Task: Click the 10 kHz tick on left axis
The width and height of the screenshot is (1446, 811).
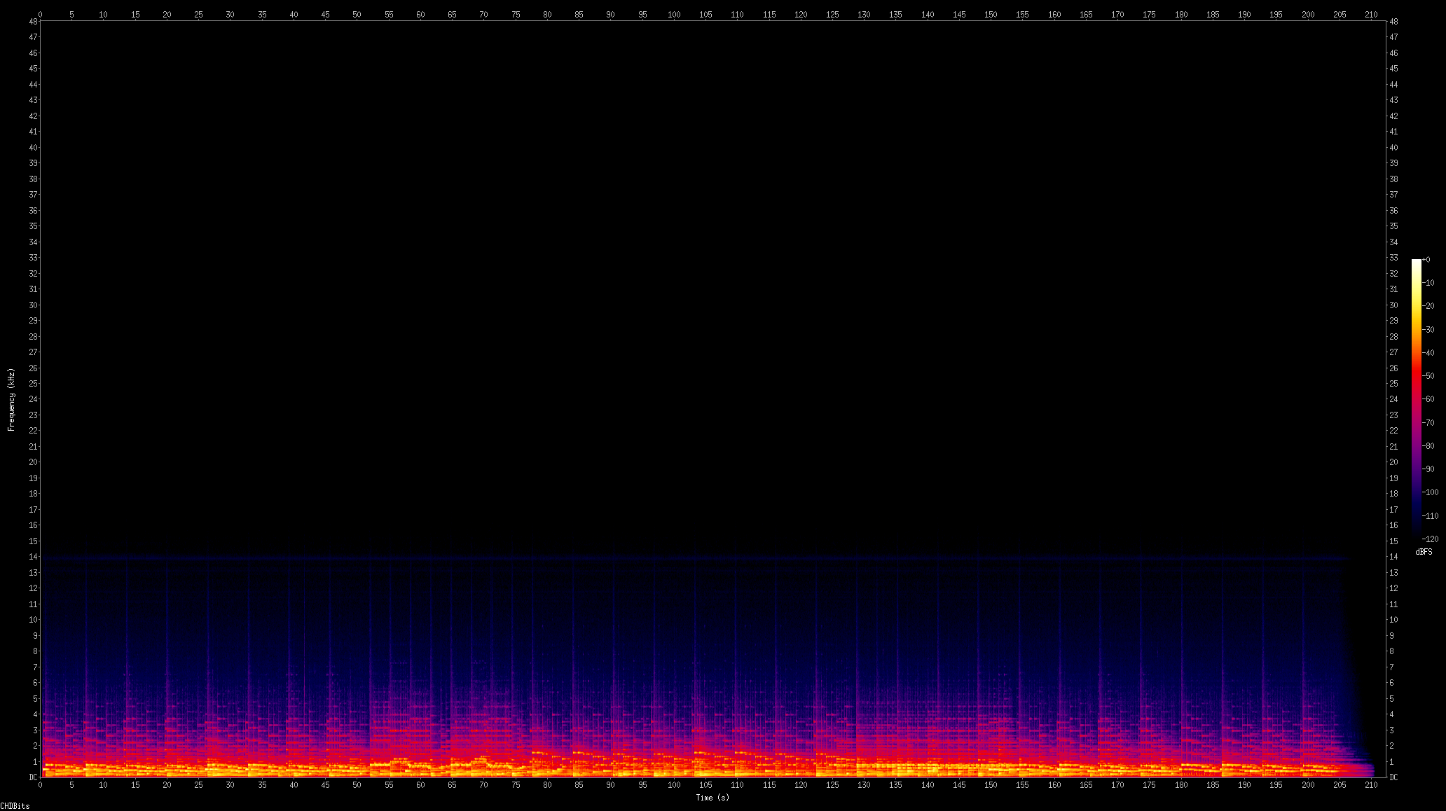Action: coord(33,620)
